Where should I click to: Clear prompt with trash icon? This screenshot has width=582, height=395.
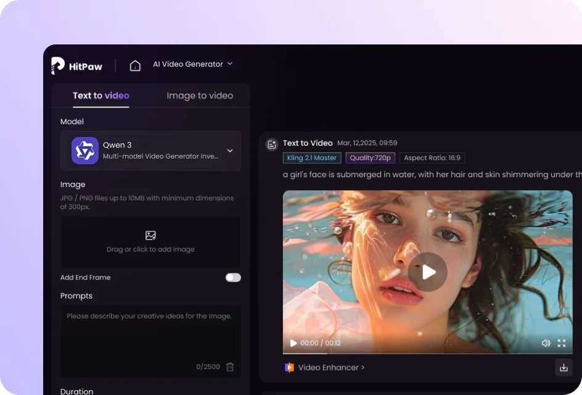[230, 367]
